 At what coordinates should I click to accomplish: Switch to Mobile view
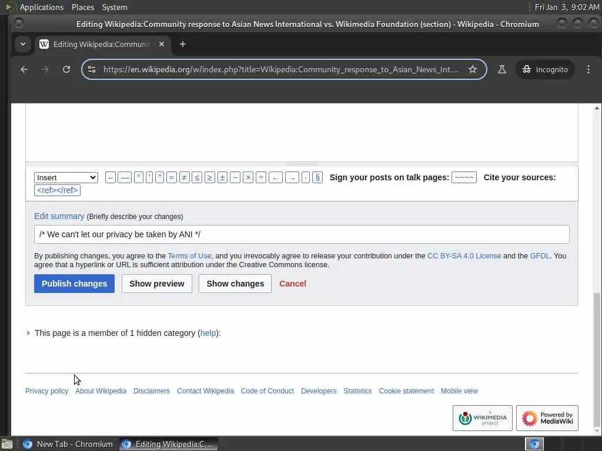(x=459, y=391)
